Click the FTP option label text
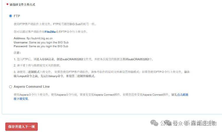222x132 pixels. pos(17,16)
